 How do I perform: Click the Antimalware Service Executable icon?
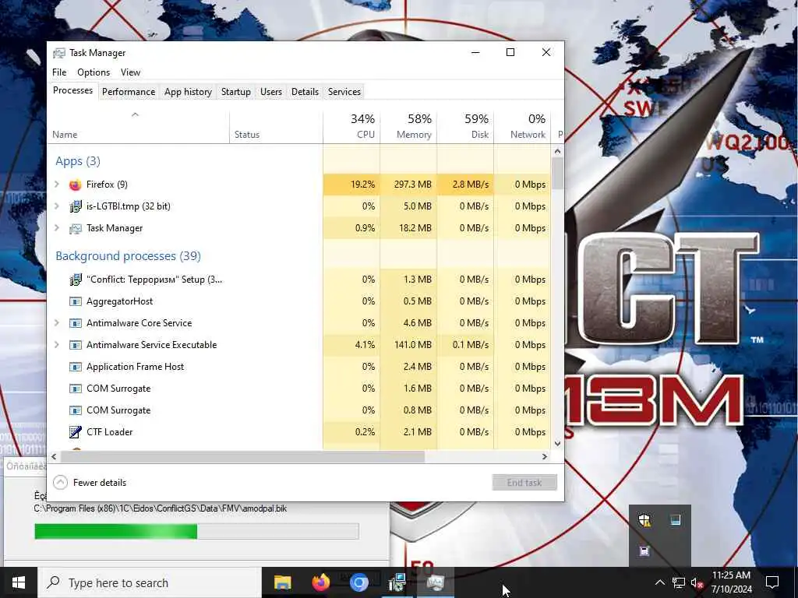(76, 345)
